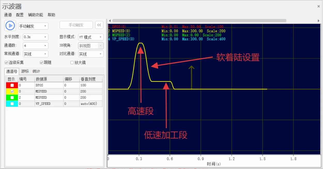Viewport: 323px width, 169px height.
Task: Open the 辅助功能 menu
Action: coord(35,15)
